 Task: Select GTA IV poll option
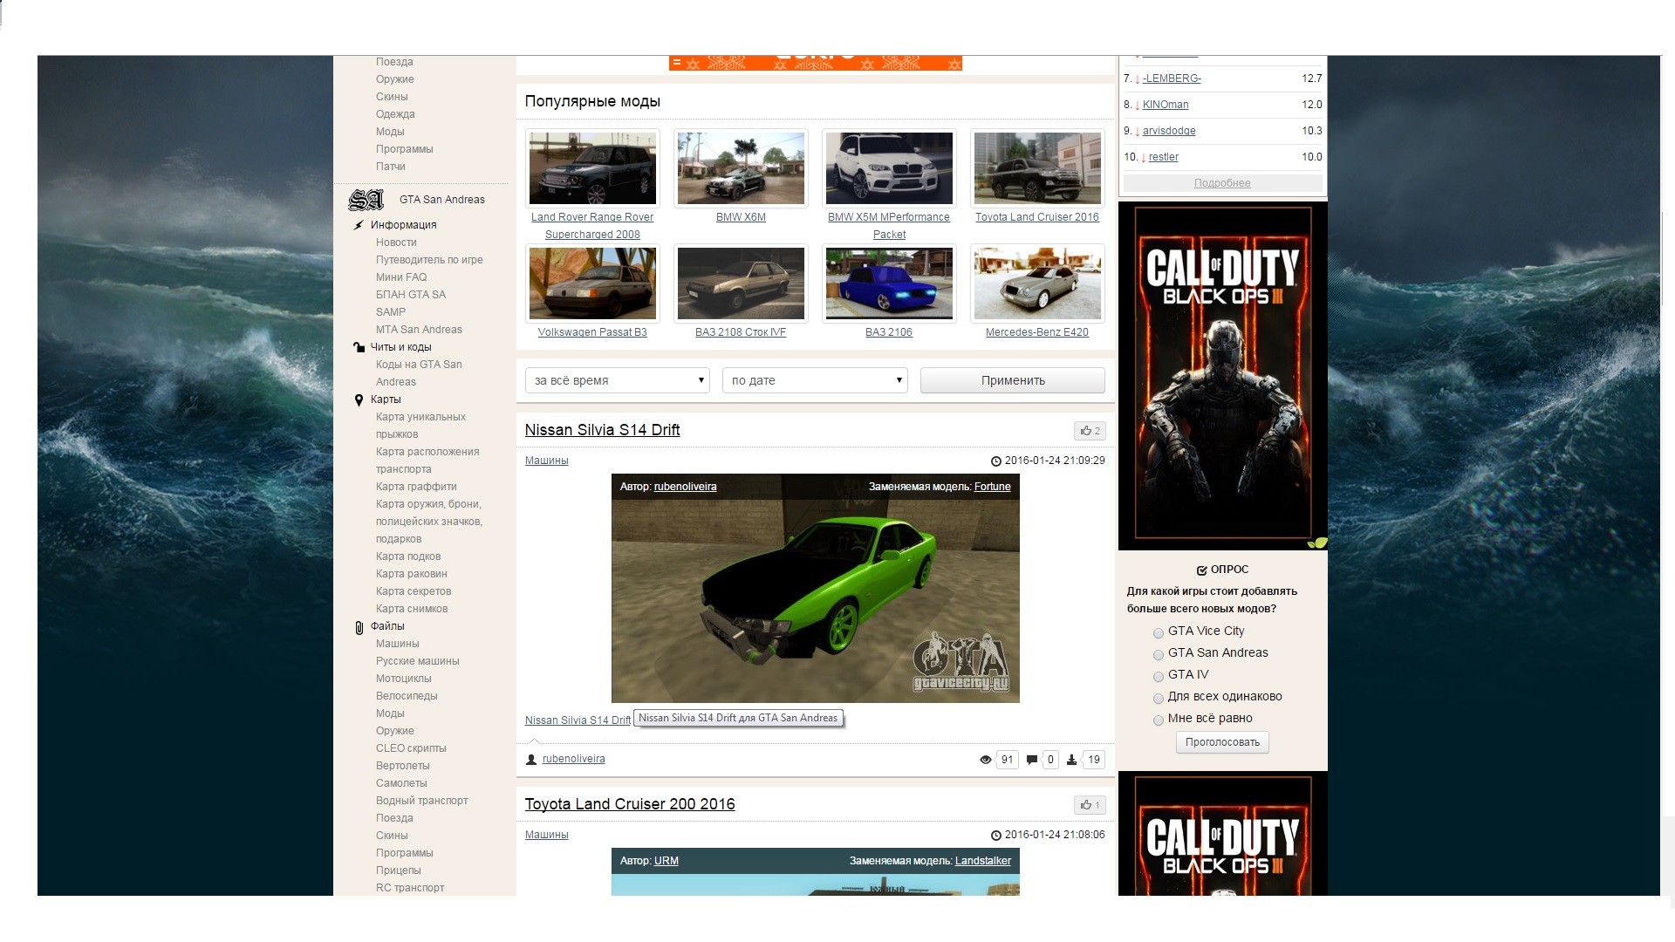(1159, 677)
